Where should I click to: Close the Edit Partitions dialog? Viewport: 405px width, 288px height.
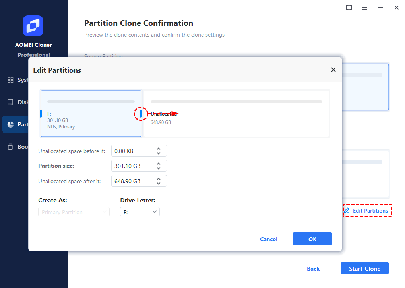coord(333,70)
